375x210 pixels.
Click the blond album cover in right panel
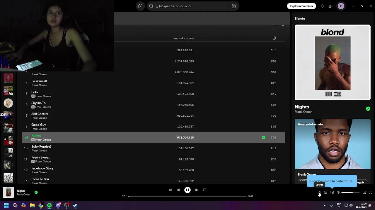click(333, 62)
